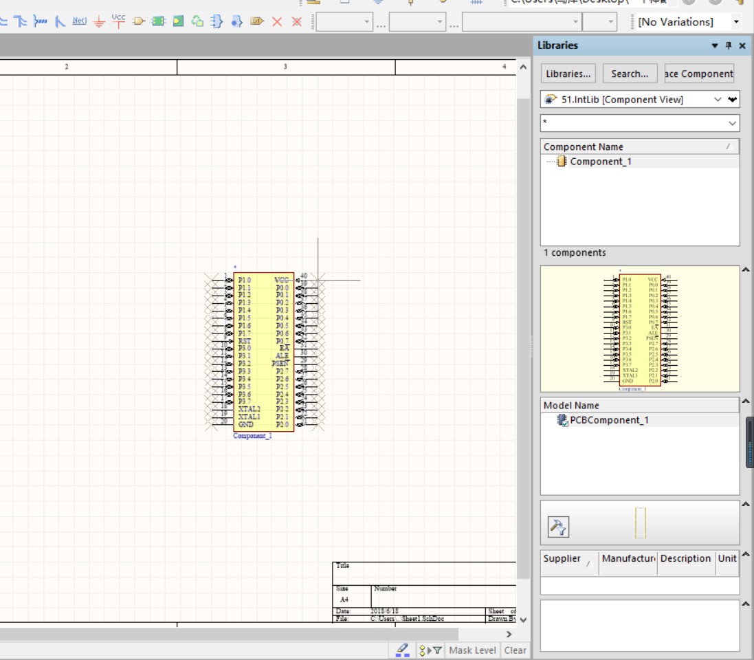754x660 pixels.
Task: Click the Unit column header
Action: [x=727, y=563]
